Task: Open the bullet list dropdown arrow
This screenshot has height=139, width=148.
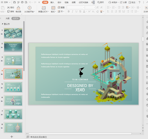Action: pyautogui.click(x=110, y=7)
